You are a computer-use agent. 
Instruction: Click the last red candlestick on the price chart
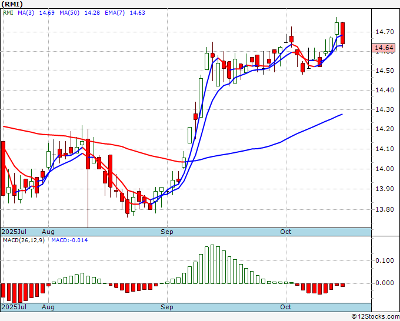342,33
